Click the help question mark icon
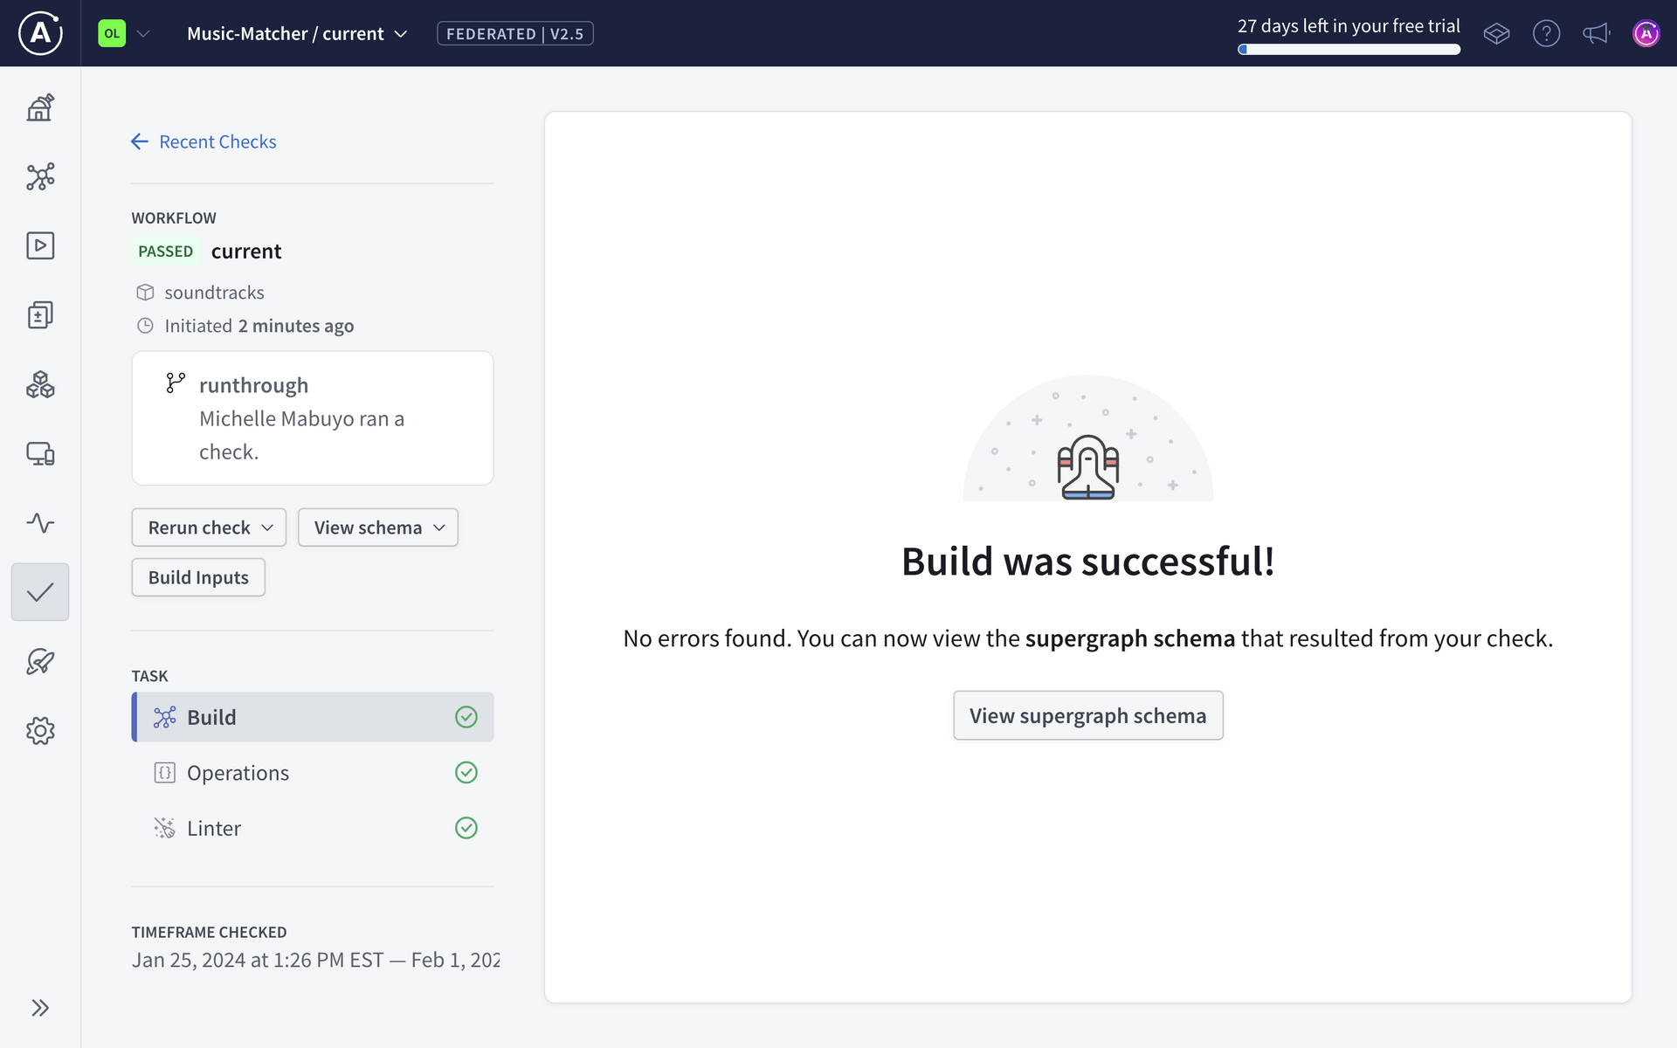Viewport: 1677px width, 1048px height. [1546, 34]
